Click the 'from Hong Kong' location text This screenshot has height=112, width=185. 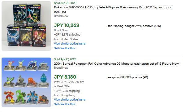pos(65,95)
